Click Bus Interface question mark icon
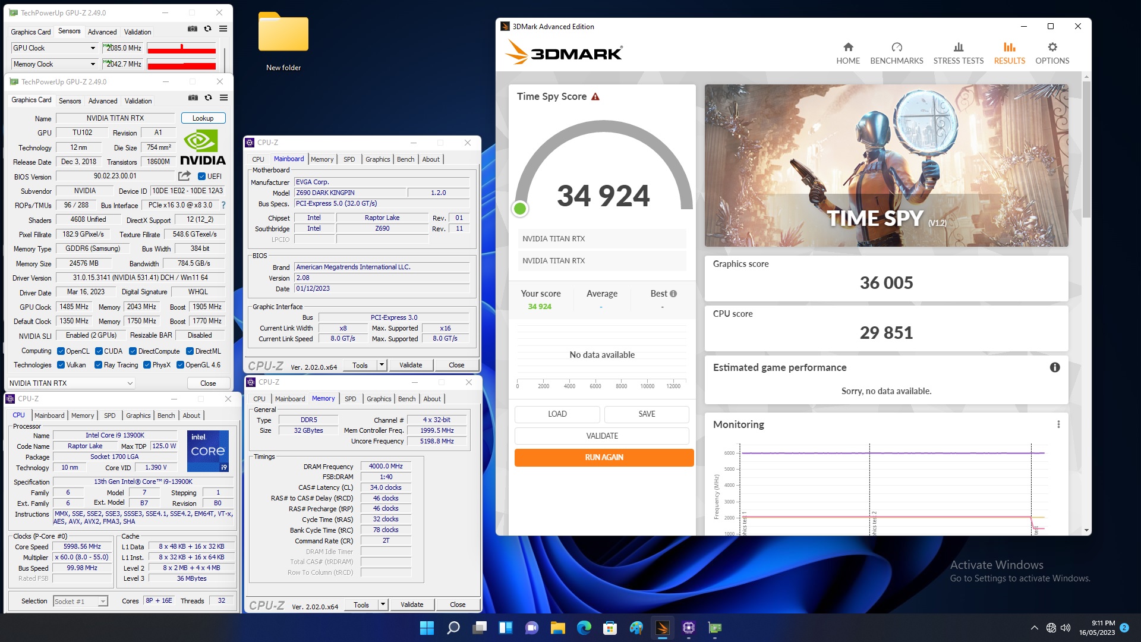The height and width of the screenshot is (642, 1141). [x=223, y=205]
